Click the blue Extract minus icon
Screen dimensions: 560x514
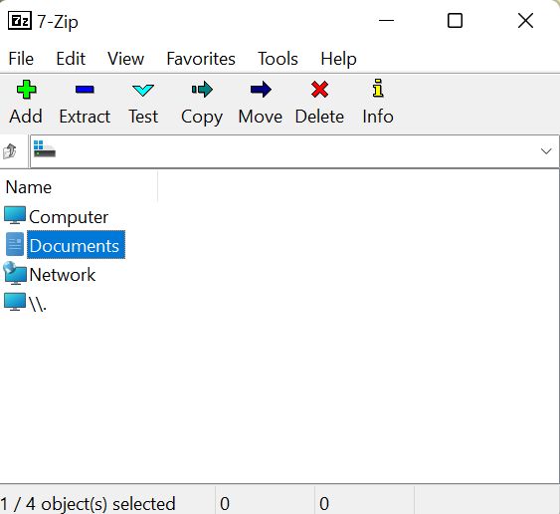point(85,90)
